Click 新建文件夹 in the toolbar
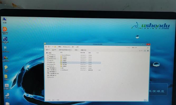The height and width of the screenshot is (105, 176). tap(83, 50)
